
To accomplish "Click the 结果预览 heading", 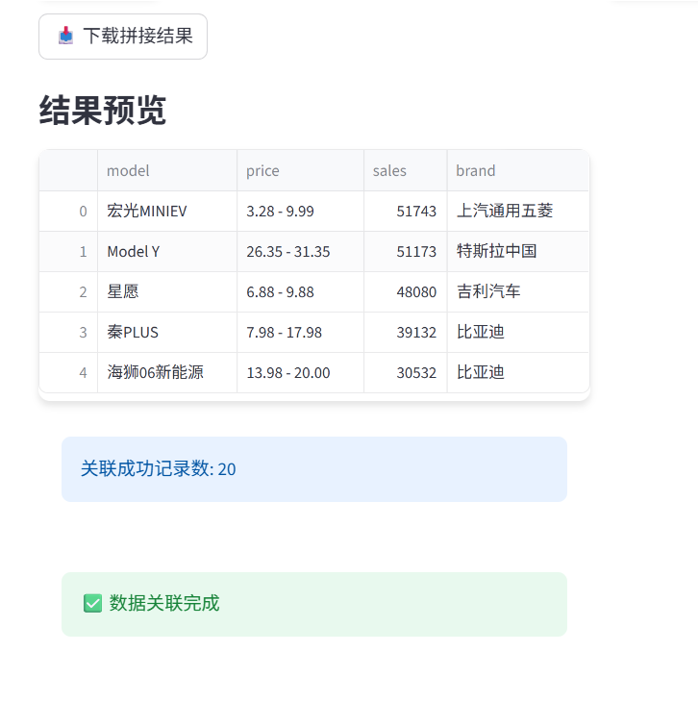I will pyautogui.click(x=103, y=111).
